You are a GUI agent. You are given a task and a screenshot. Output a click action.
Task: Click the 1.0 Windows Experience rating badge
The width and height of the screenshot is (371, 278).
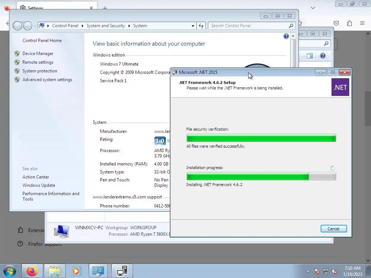pyautogui.click(x=160, y=141)
